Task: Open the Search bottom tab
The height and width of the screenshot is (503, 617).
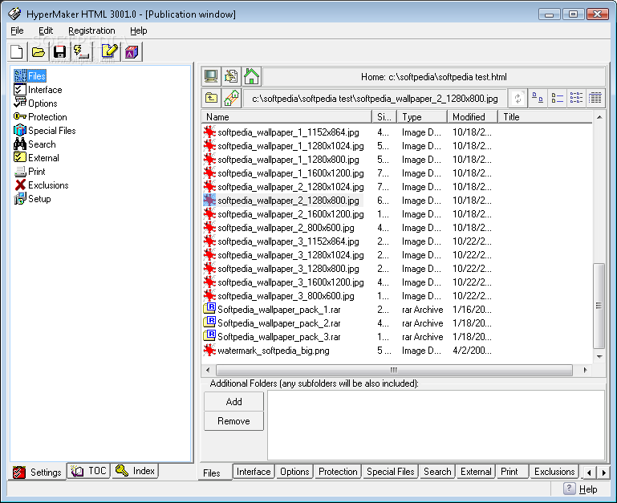Action: 437,472
